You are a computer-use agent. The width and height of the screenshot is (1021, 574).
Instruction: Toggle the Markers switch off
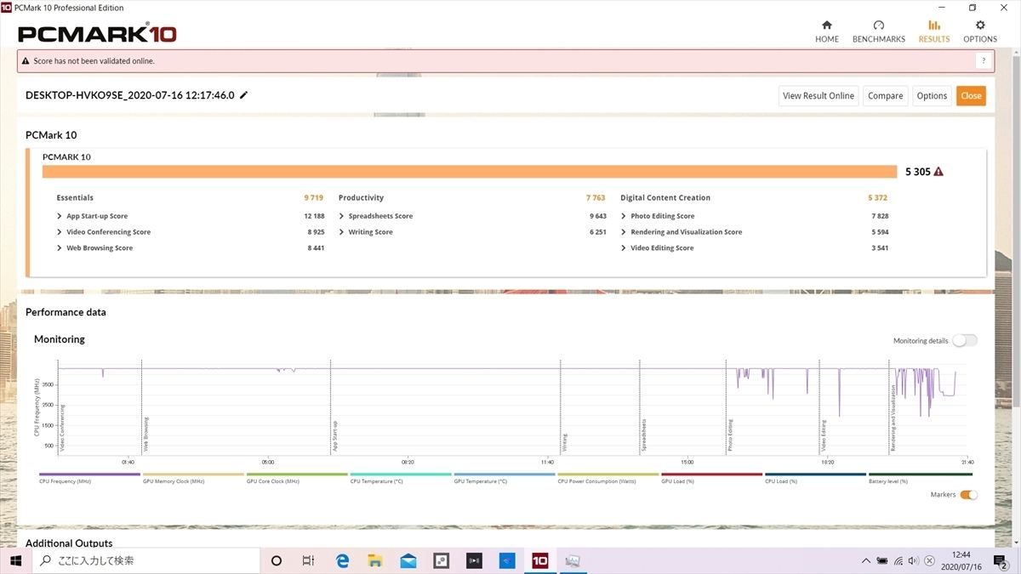tap(968, 495)
